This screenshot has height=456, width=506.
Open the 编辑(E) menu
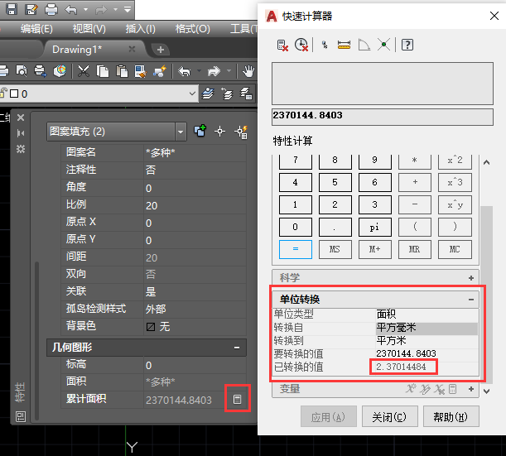click(36, 29)
